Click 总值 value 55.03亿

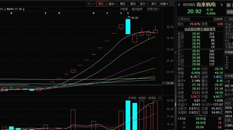click(217, 109)
